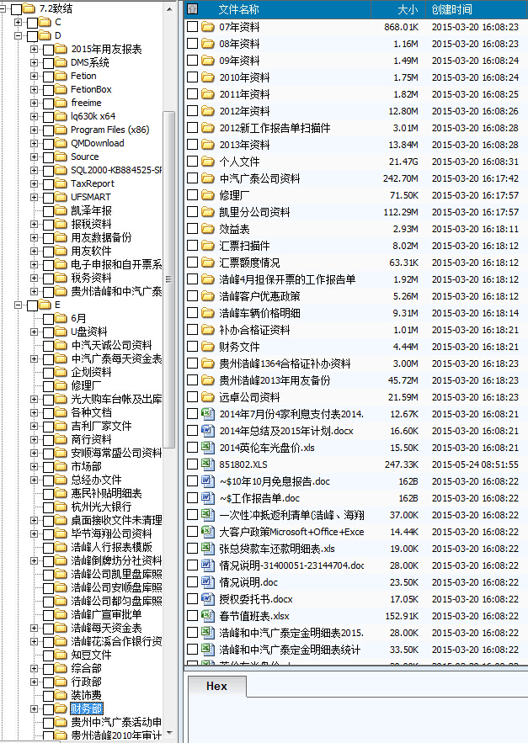This screenshot has width=528, height=743.
Task: Sort by the 大小 column header
Action: (x=407, y=9)
